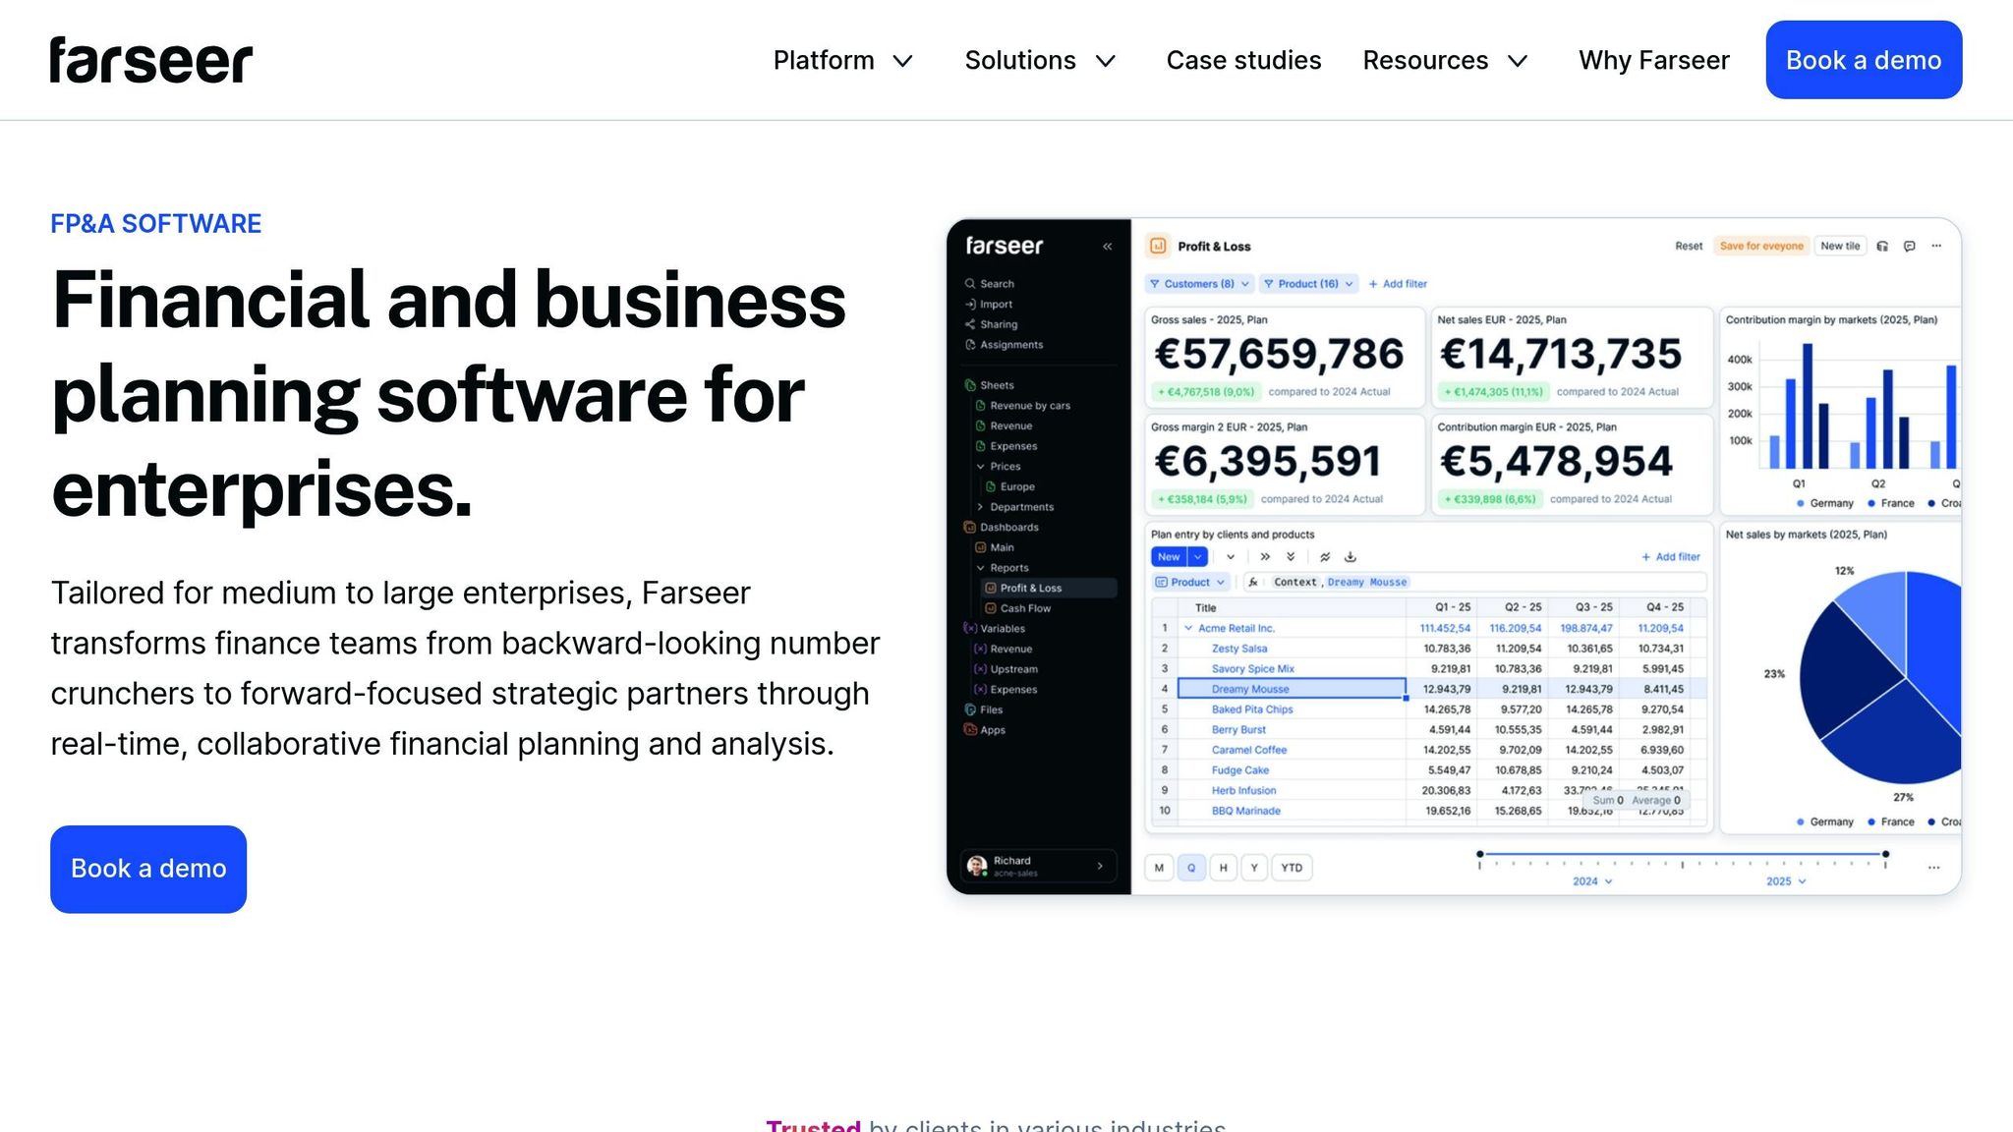Open the Platform dropdown in the navigation
This screenshot has width=2013, height=1132.
coord(843,61)
